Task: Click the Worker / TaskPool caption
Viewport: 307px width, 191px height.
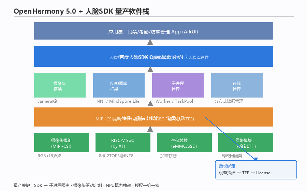Action: pyautogui.click(x=174, y=101)
